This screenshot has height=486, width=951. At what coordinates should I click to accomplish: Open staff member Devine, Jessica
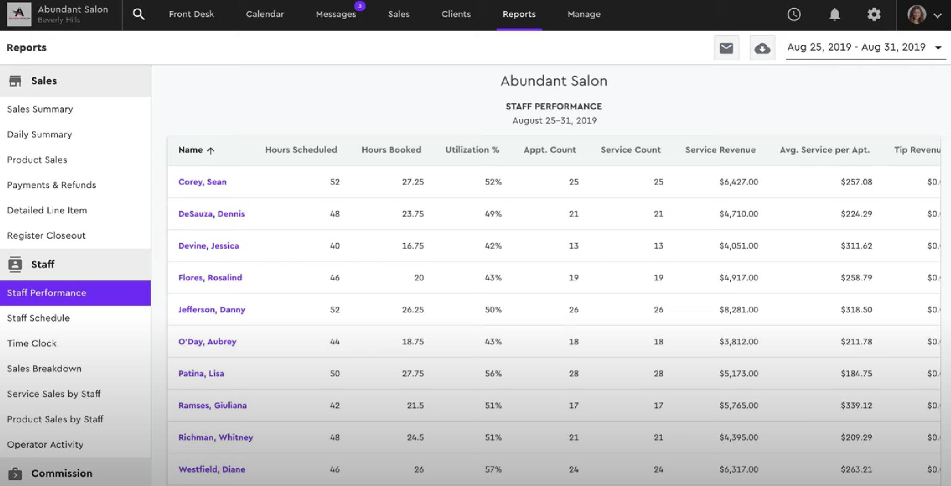[209, 246]
